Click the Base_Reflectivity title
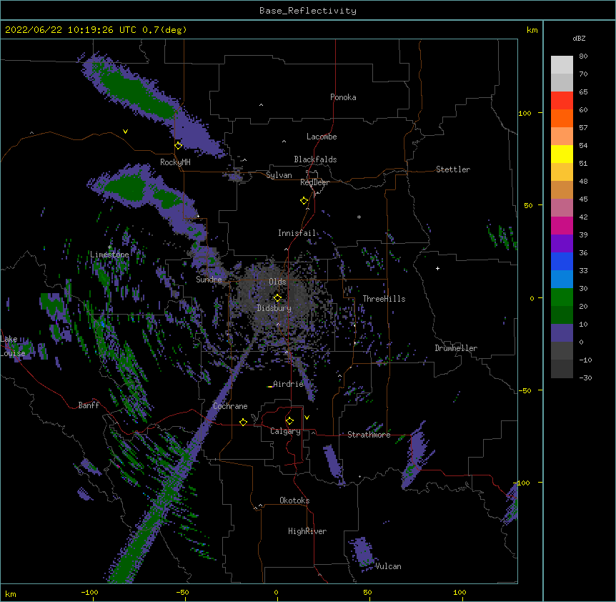 click(308, 11)
